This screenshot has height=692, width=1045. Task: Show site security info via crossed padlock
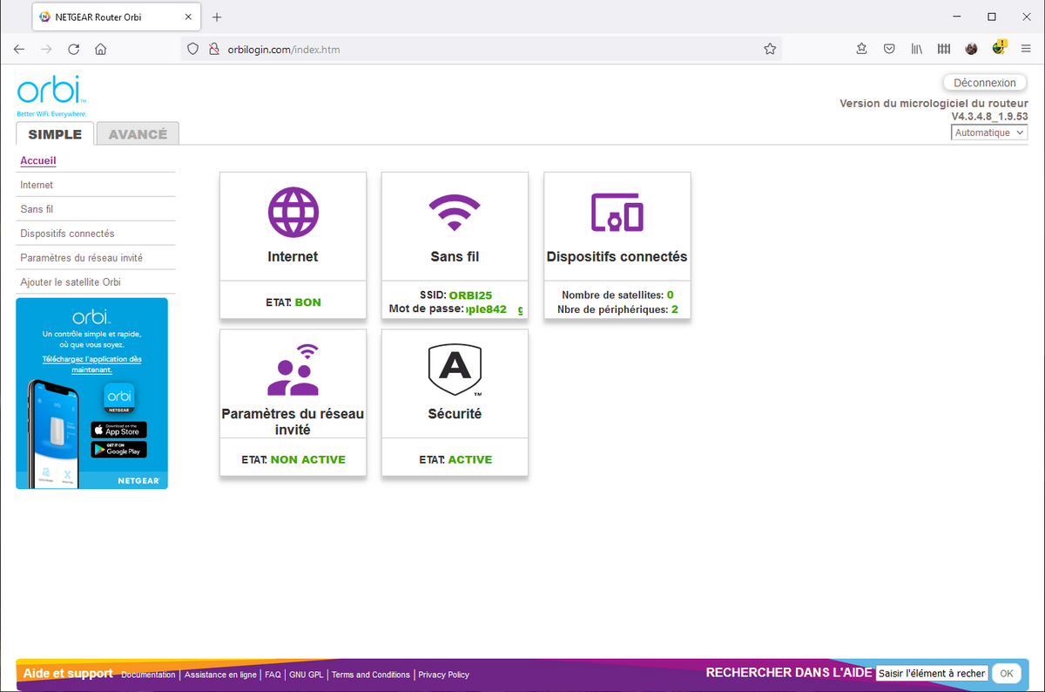pos(212,50)
